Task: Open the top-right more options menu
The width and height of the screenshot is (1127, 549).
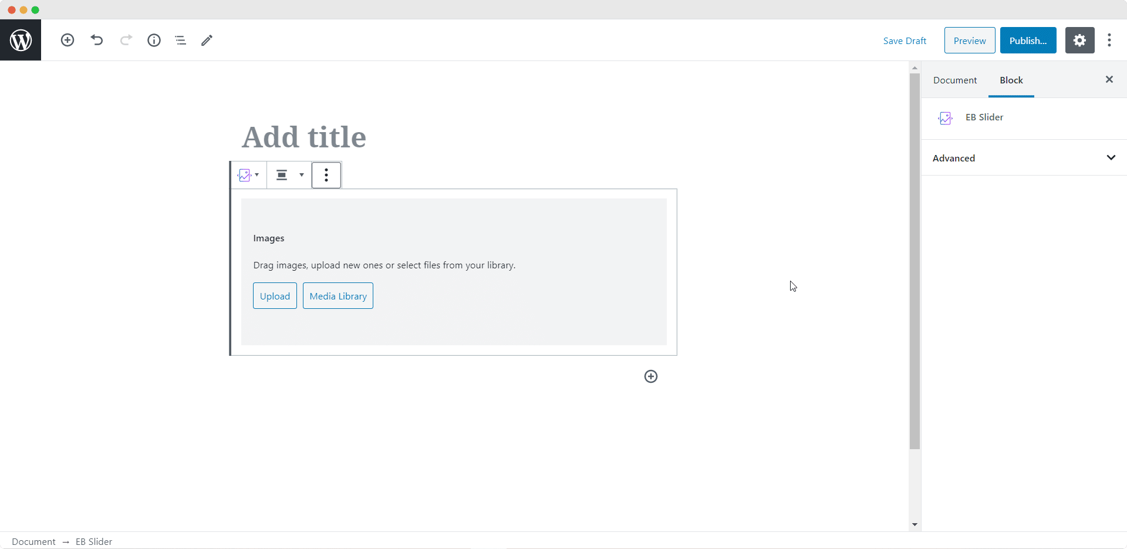Action: pos(1109,40)
